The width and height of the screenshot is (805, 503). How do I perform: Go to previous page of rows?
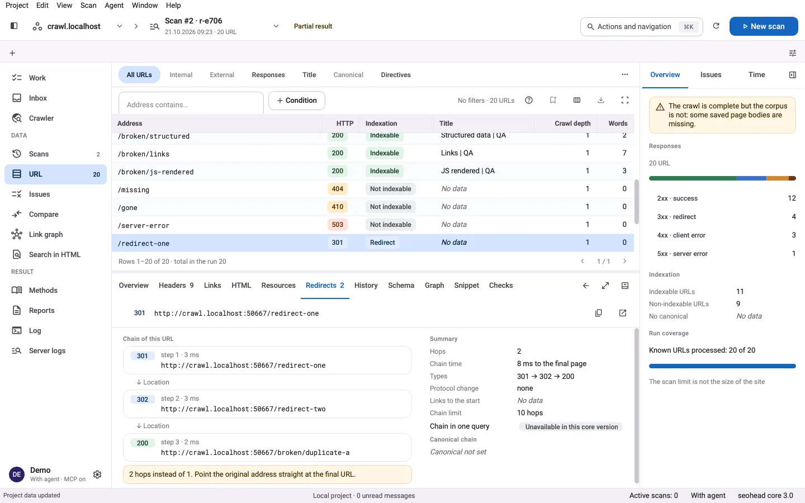pos(583,261)
